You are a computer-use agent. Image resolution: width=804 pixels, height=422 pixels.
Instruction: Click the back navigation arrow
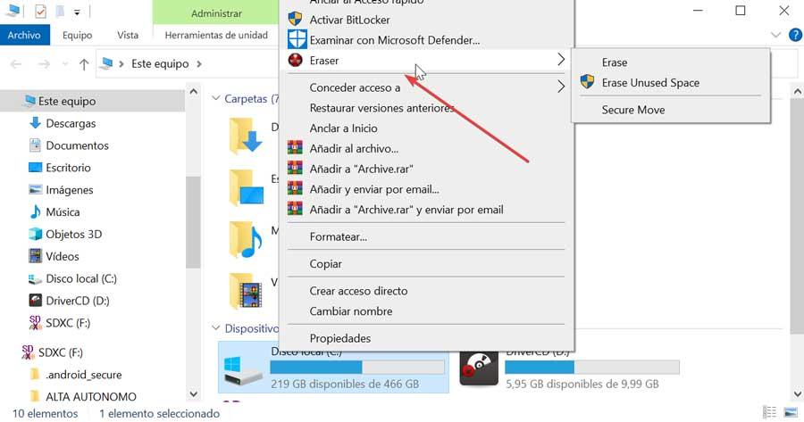(16, 64)
